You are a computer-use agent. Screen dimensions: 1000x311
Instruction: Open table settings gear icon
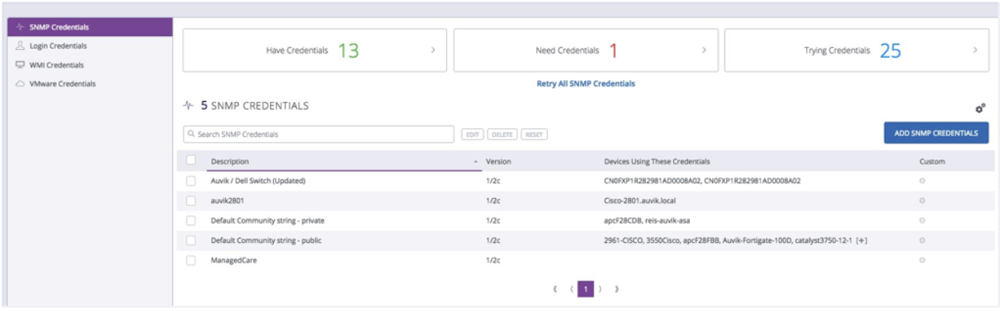coord(979,108)
